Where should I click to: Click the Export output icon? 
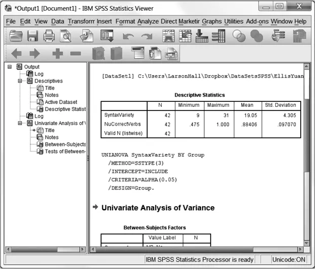tap(87, 35)
